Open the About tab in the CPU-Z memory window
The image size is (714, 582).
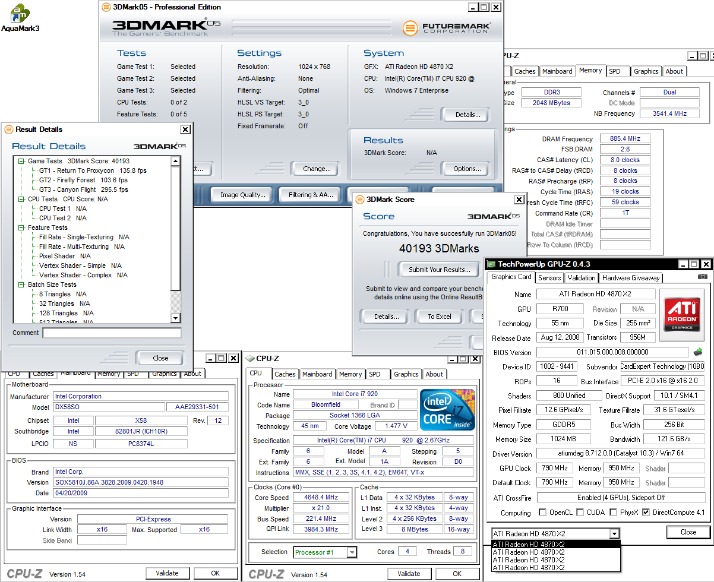coord(674,71)
